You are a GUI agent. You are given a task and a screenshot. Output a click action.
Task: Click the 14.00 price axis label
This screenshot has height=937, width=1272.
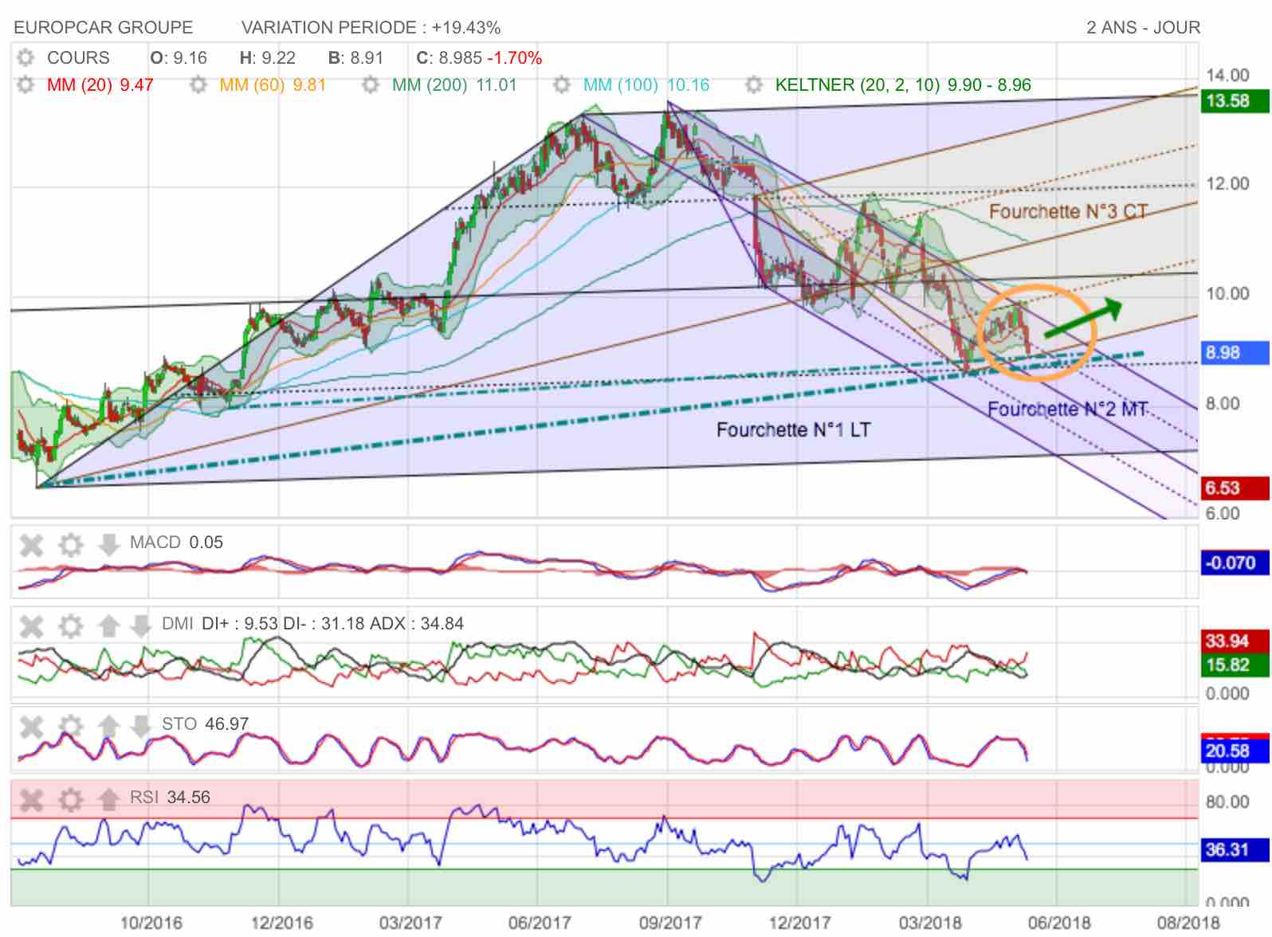(1227, 76)
